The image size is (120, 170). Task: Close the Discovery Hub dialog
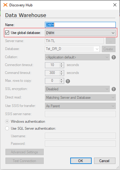tap(115, 5)
